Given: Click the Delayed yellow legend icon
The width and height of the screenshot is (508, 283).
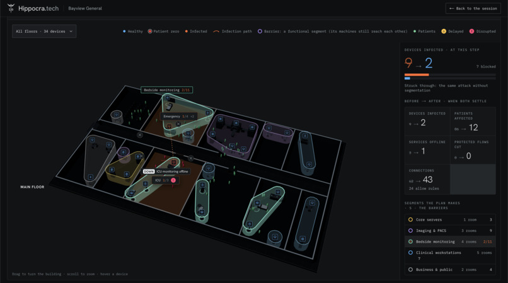Looking at the screenshot, I should [444, 32].
